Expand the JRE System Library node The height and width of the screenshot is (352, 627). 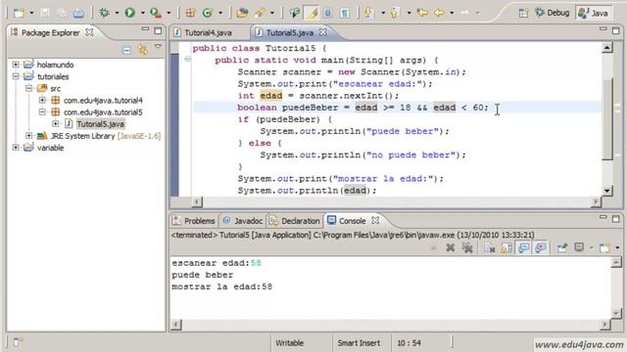[x=29, y=136]
